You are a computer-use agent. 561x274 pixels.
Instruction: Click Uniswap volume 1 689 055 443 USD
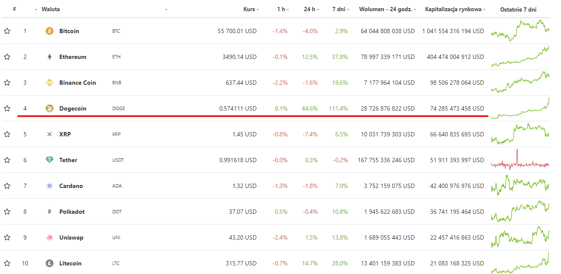[x=390, y=237]
